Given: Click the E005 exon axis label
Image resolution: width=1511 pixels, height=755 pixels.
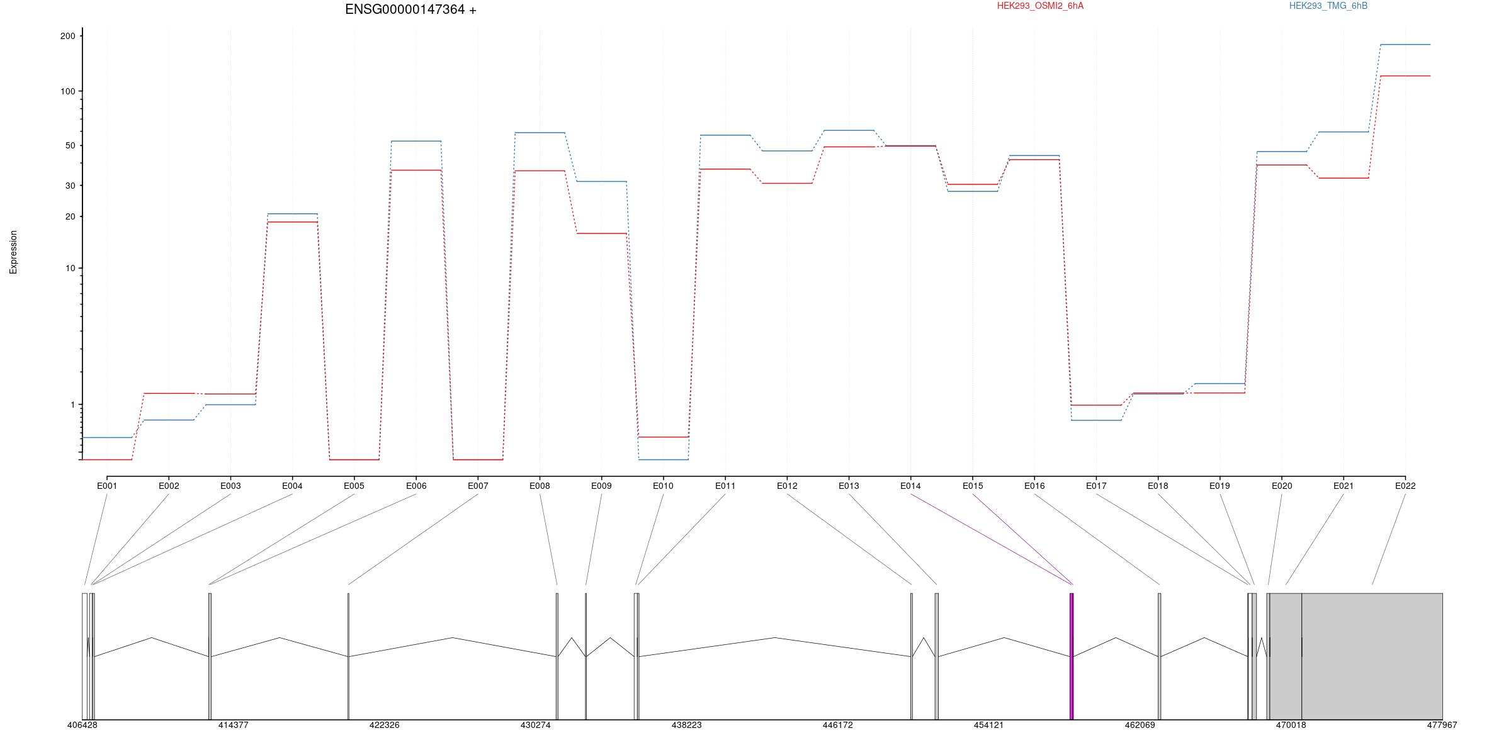Looking at the screenshot, I should click(354, 486).
